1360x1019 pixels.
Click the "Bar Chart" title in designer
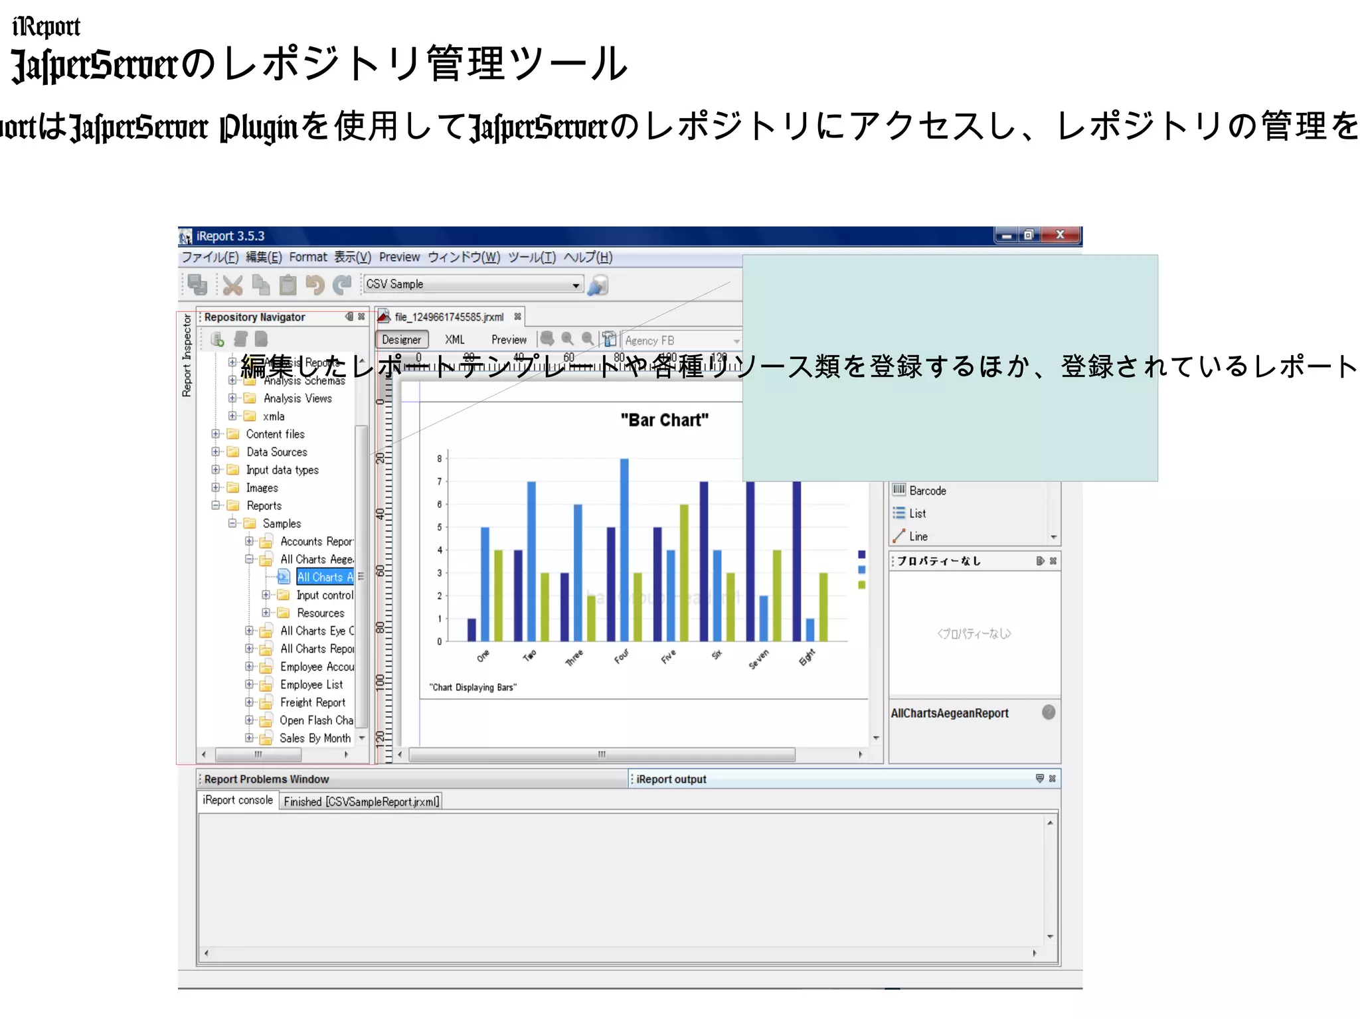click(x=664, y=420)
